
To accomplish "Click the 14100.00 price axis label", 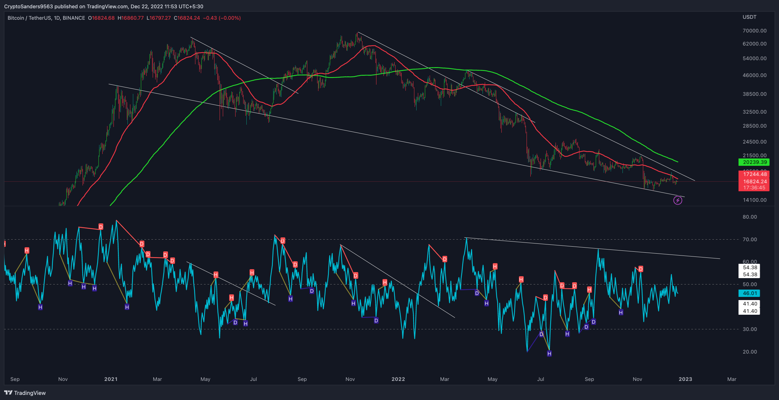I will (x=754, y=200).
